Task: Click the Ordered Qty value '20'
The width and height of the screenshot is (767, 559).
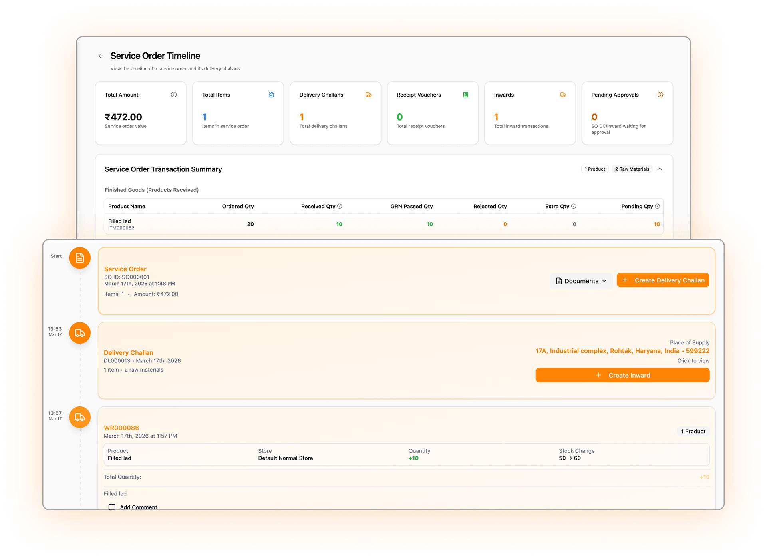Action: [250, 224]
